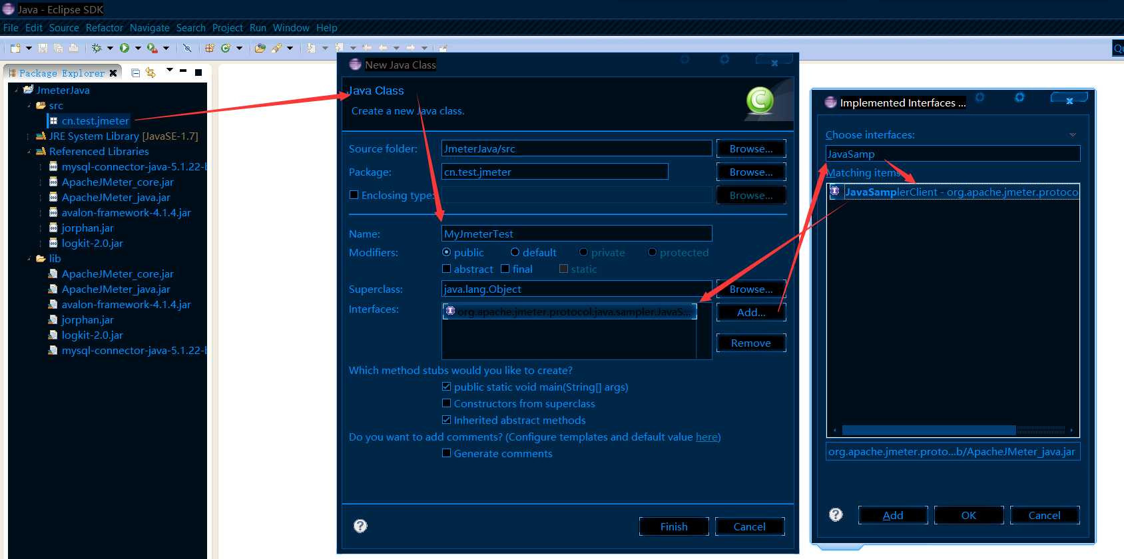Viewport: 1124px width, 559px height.
Task: Click the Open Task search icon
Action: [276, 48]
